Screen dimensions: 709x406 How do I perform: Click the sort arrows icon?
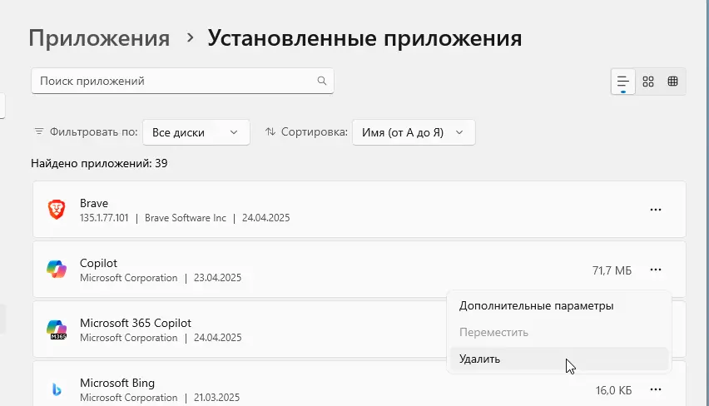[x=270, y=131]
